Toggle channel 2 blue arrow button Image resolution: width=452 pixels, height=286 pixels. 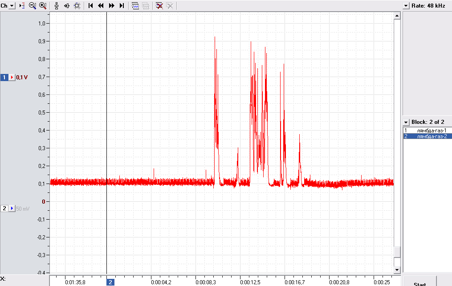12,208
